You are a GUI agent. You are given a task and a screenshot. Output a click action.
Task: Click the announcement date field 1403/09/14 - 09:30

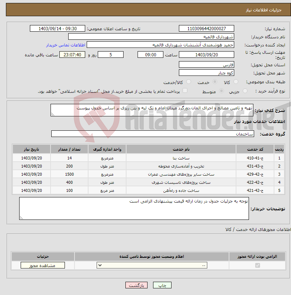click(58, 29)
